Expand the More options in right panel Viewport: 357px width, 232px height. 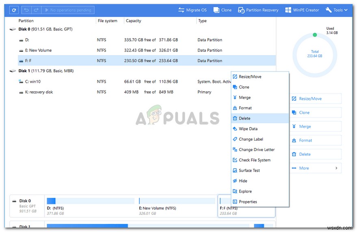click(316, 168)
